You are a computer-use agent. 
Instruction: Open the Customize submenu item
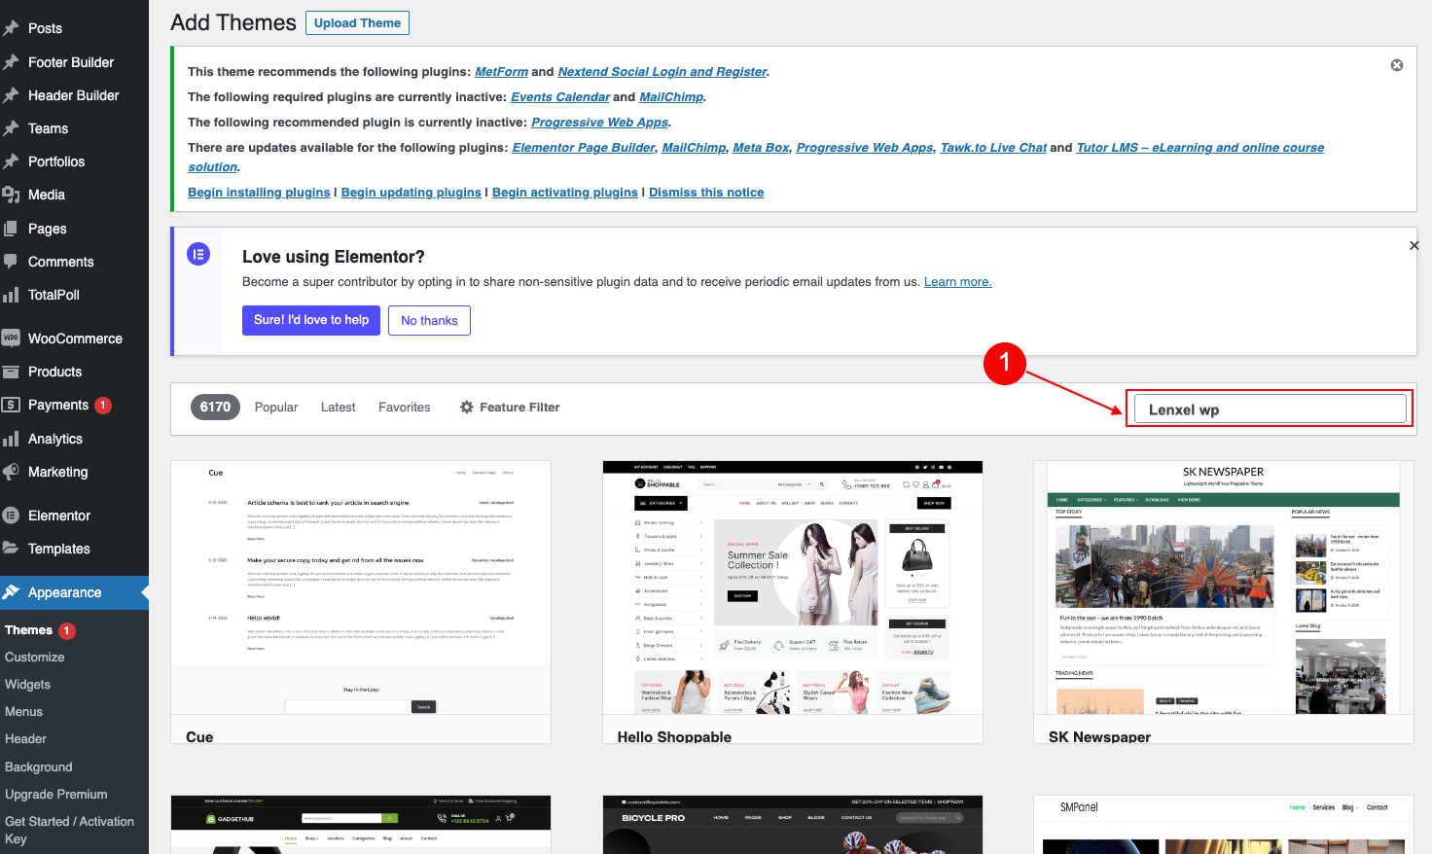coord(35,658)
